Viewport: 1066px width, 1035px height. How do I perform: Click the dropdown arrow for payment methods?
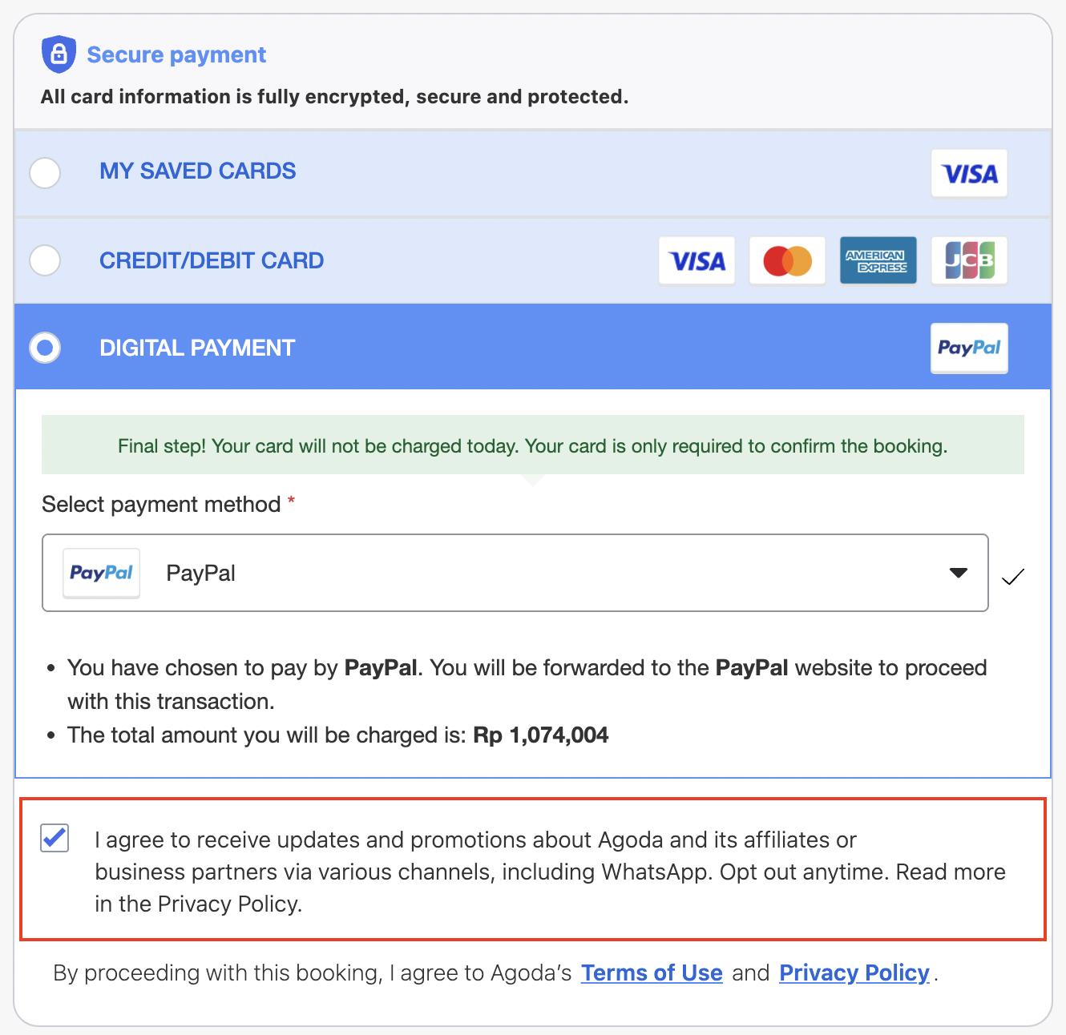tap(959, 573)
